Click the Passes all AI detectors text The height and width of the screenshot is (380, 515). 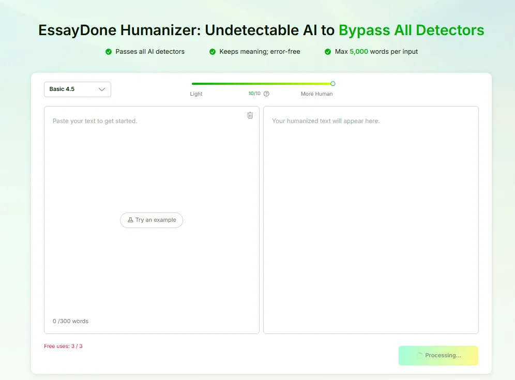(x=150, y=52)
